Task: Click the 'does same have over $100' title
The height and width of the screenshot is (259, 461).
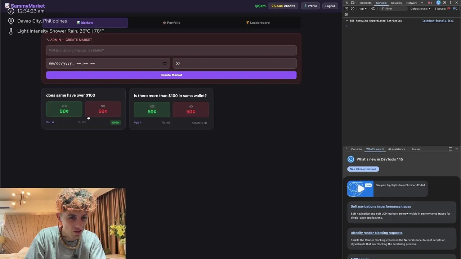Action: (71, 95)
